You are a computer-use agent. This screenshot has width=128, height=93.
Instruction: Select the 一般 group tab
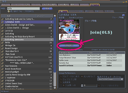coord(63,11)
